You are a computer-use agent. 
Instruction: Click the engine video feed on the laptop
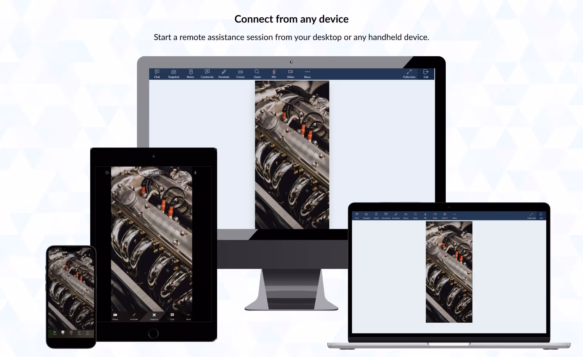point(449,272)
